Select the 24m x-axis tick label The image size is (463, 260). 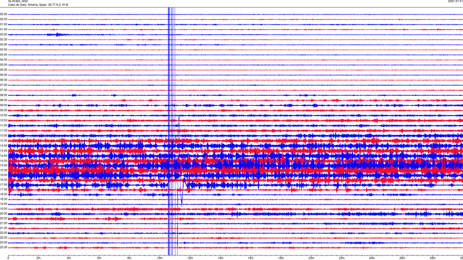click(x=372, y=258)
